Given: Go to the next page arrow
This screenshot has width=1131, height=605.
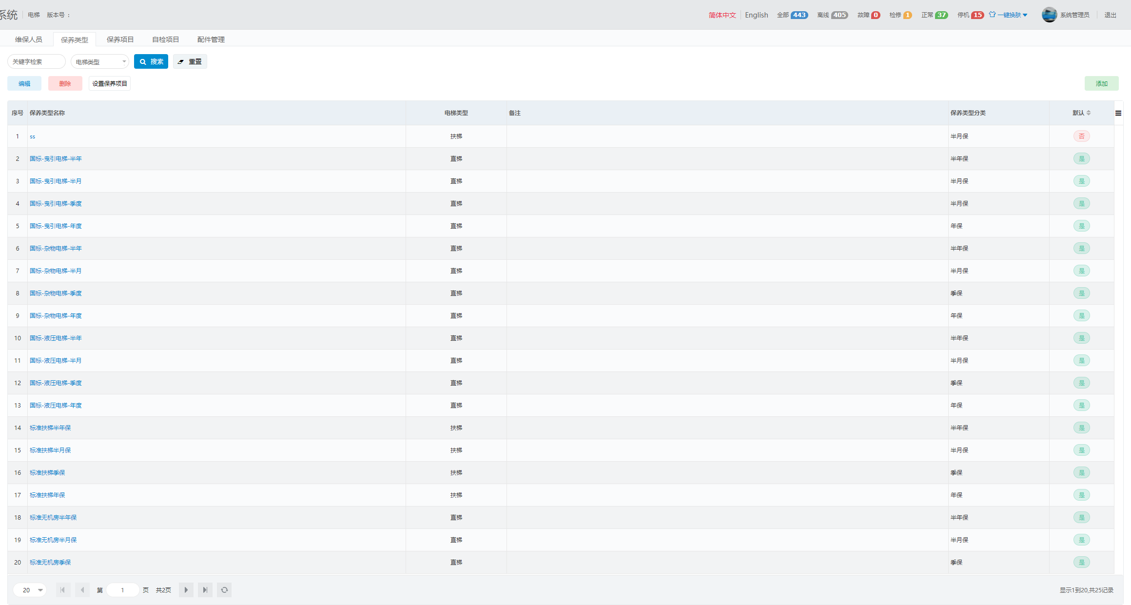Looking at the screenshot, I should 186,590.
